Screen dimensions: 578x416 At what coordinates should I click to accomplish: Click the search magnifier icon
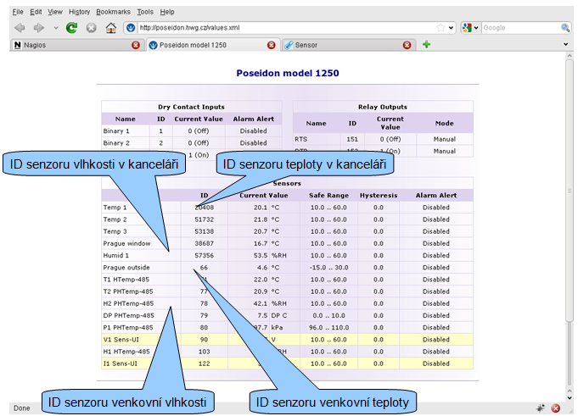[x=565, y=28]
